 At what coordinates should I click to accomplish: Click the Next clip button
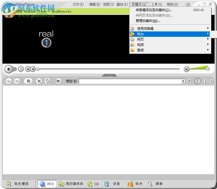point(33,69)
